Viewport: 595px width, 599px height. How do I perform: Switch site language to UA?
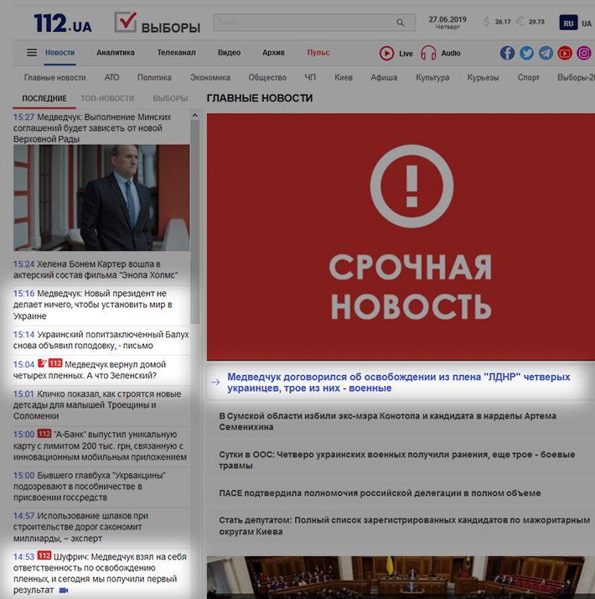click(588, 23)
